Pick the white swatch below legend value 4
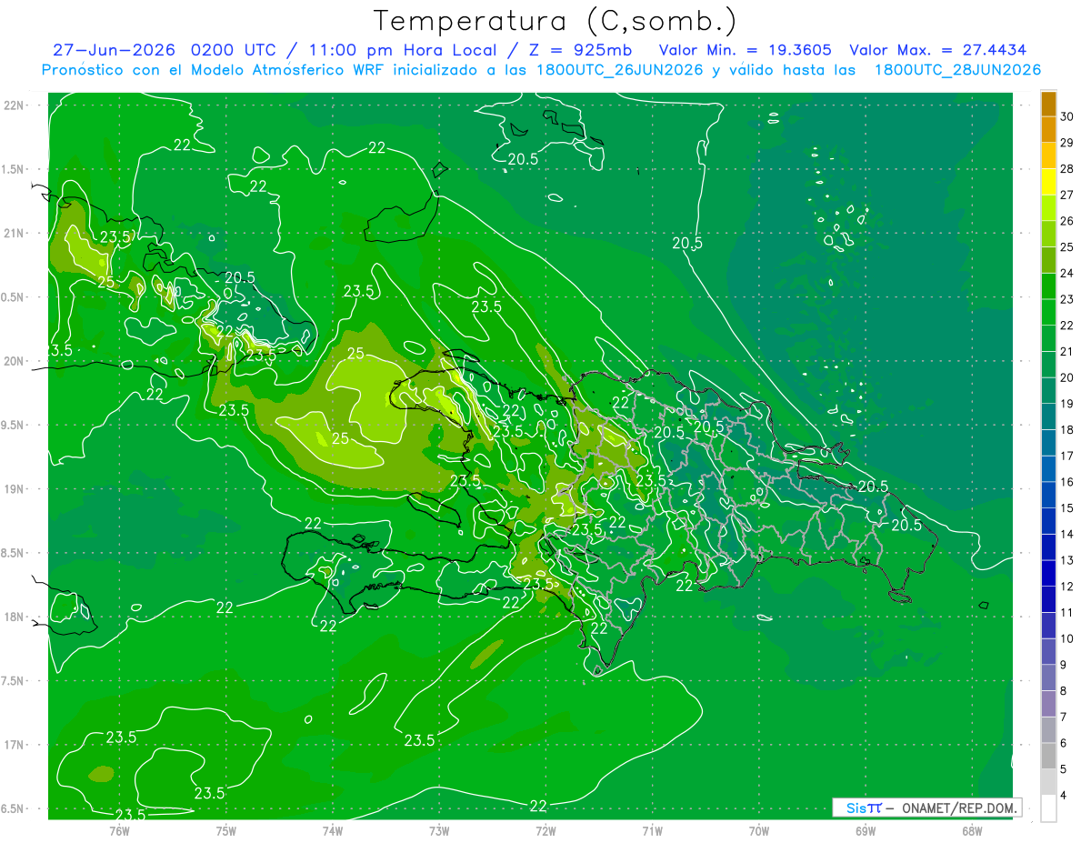Screen dimensions: 1091x843 click(x=1048, y=808)
